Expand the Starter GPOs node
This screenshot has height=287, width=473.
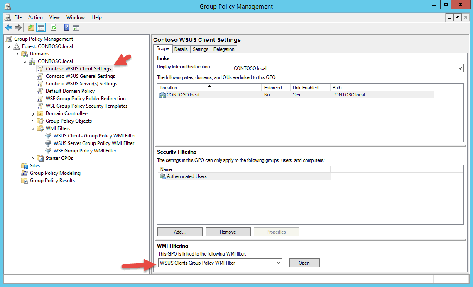pyautogui.click(x=33, y=159)
